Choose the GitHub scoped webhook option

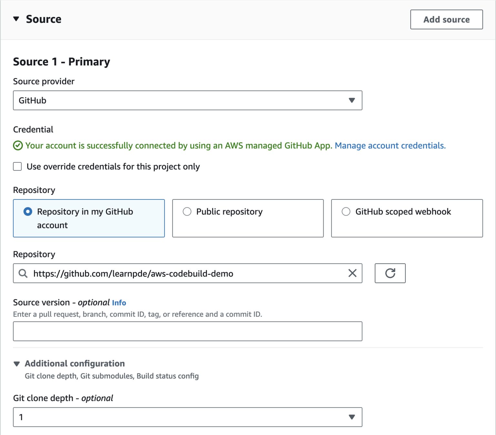[346, 212]
